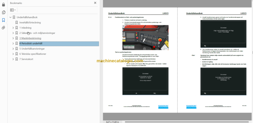This screenshot has width=253, height=123.
Task: Click bookmark icon beside Innehållsförteckning
Action: [16, 23]
